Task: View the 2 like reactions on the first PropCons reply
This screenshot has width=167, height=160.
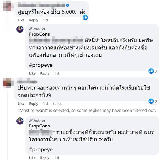Action: (x=153, y=71)
